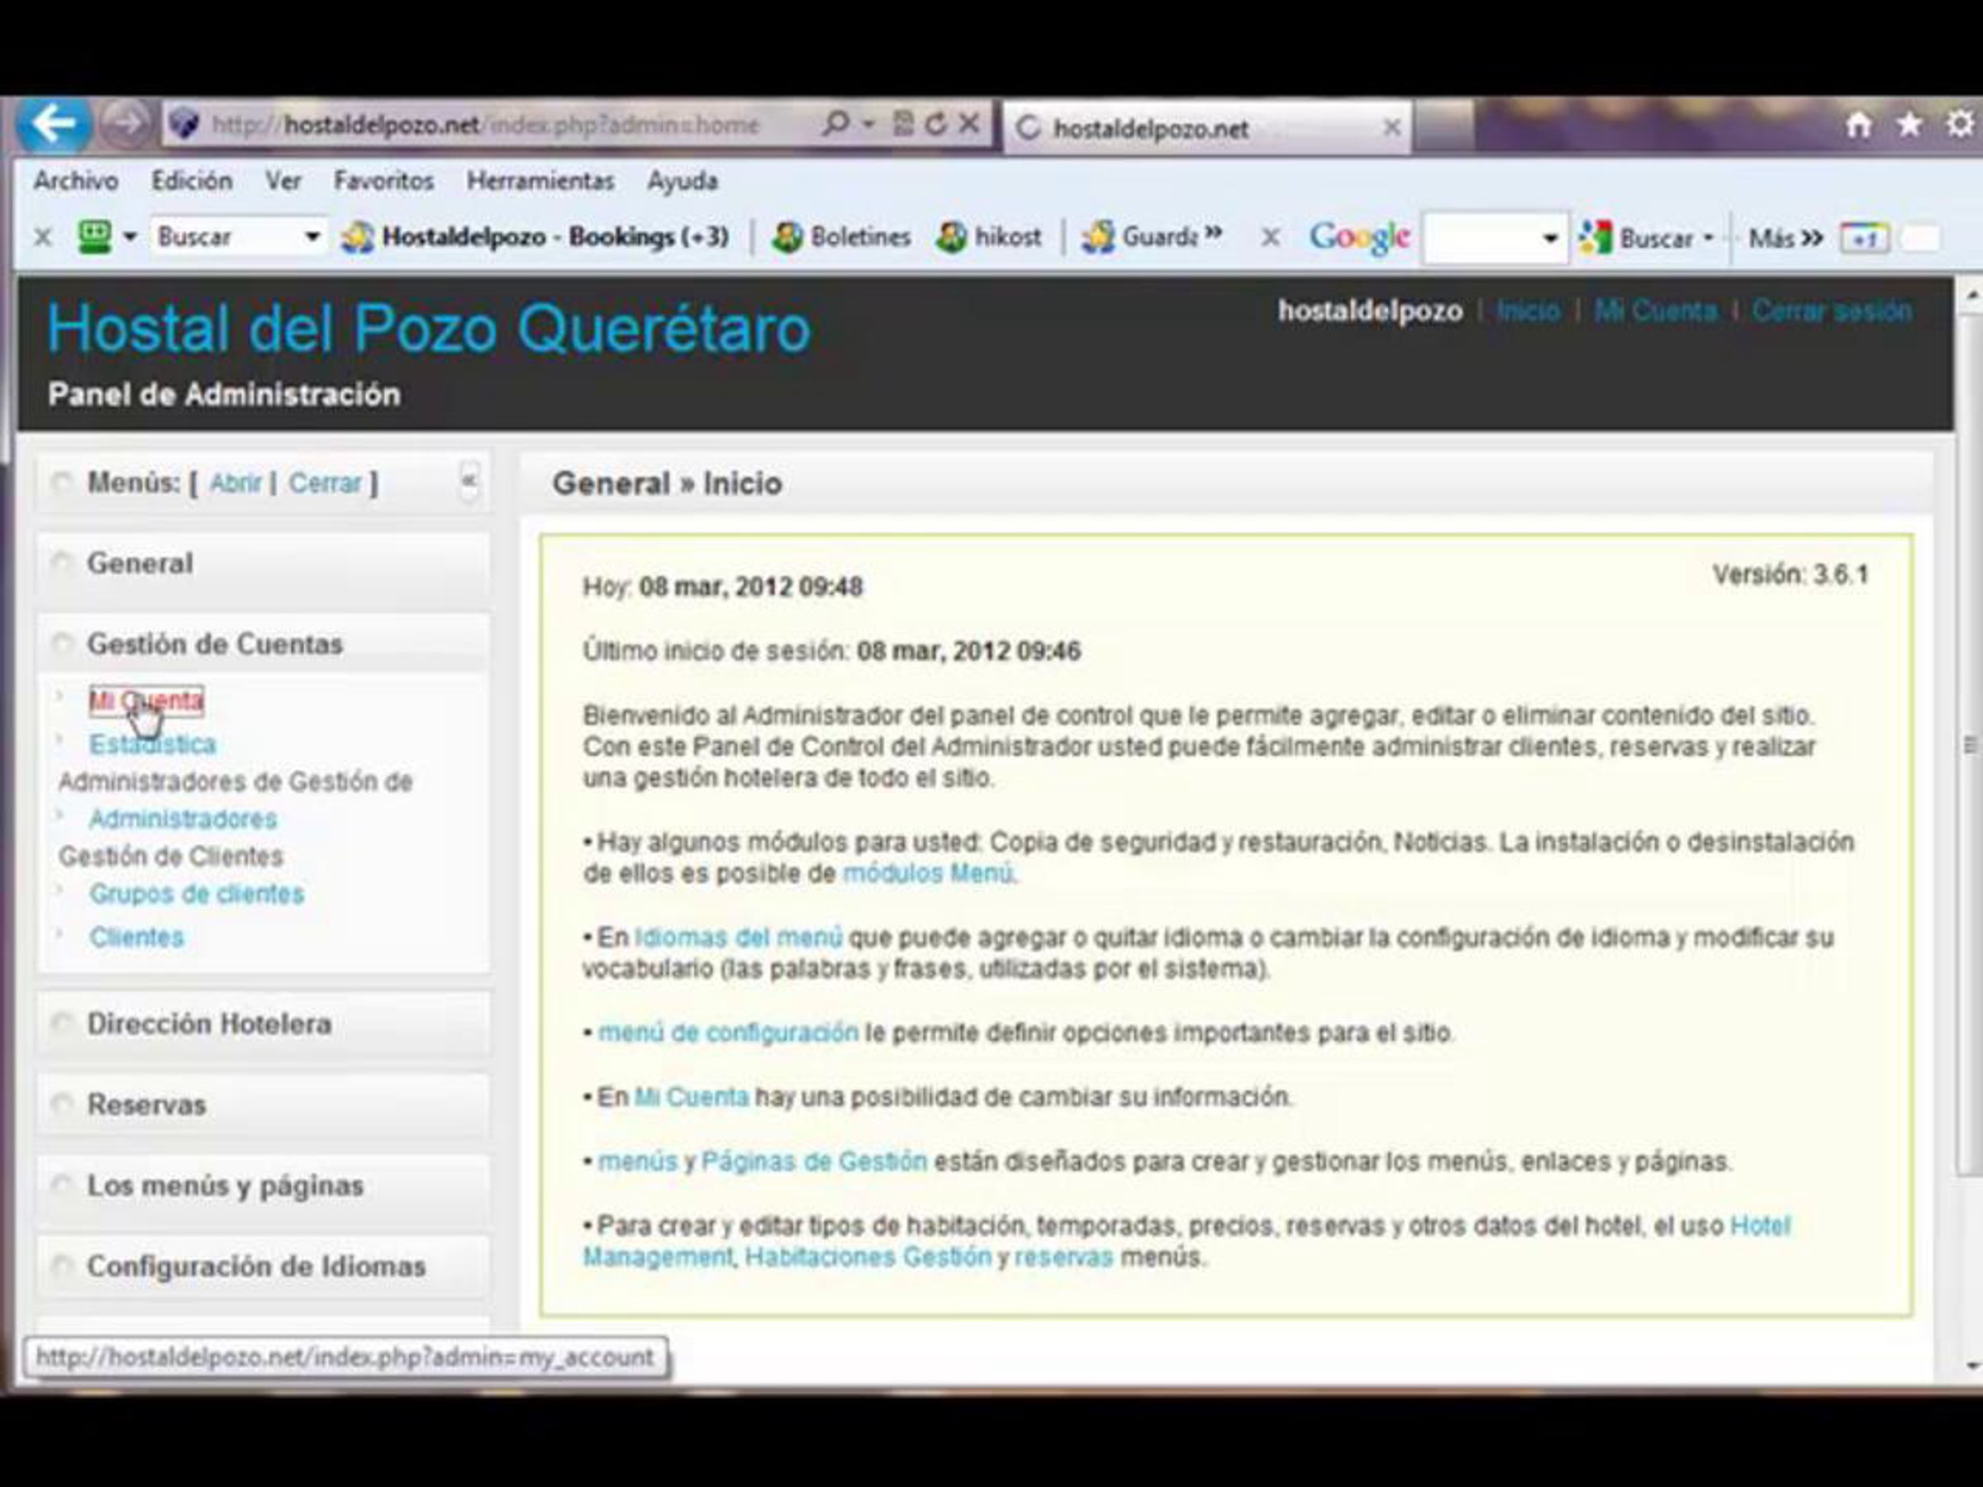Collapse the Gestión de Cuentas section
This screenshot has height=1487, width=1983.
point(214,644)
